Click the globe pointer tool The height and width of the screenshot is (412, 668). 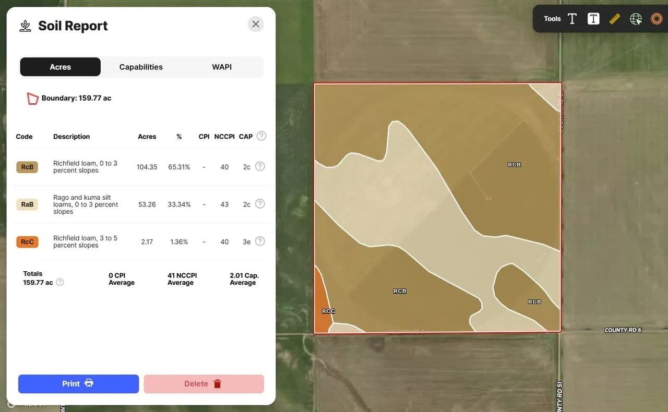click(636, 19)
